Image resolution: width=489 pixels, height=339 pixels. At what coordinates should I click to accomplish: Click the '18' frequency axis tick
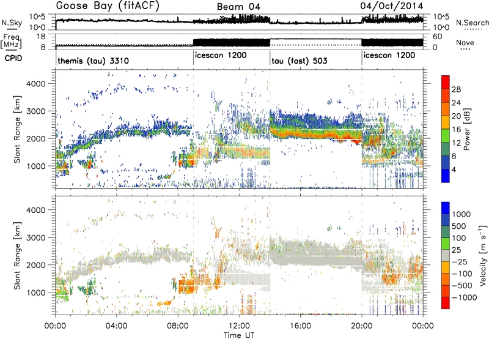(41, 37)
